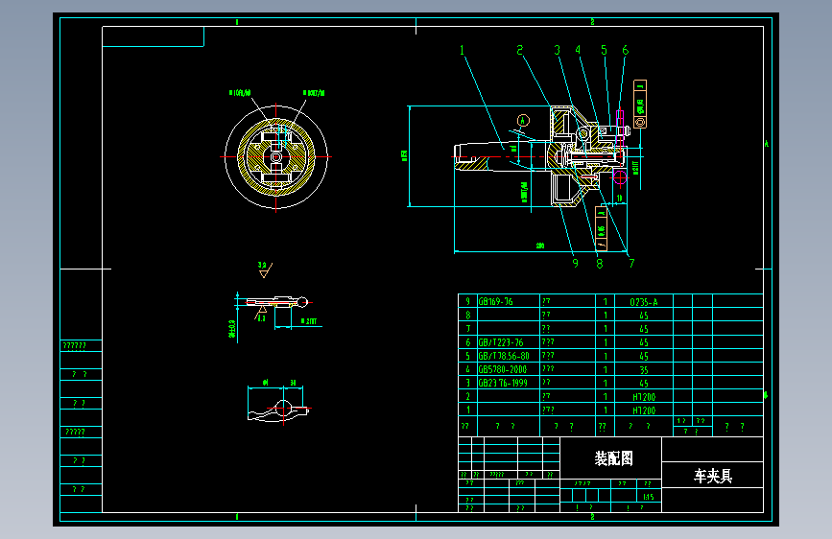Click the balloon callout number 7
This screenshot has height=539, width=832.
click(x=631, y=263)
